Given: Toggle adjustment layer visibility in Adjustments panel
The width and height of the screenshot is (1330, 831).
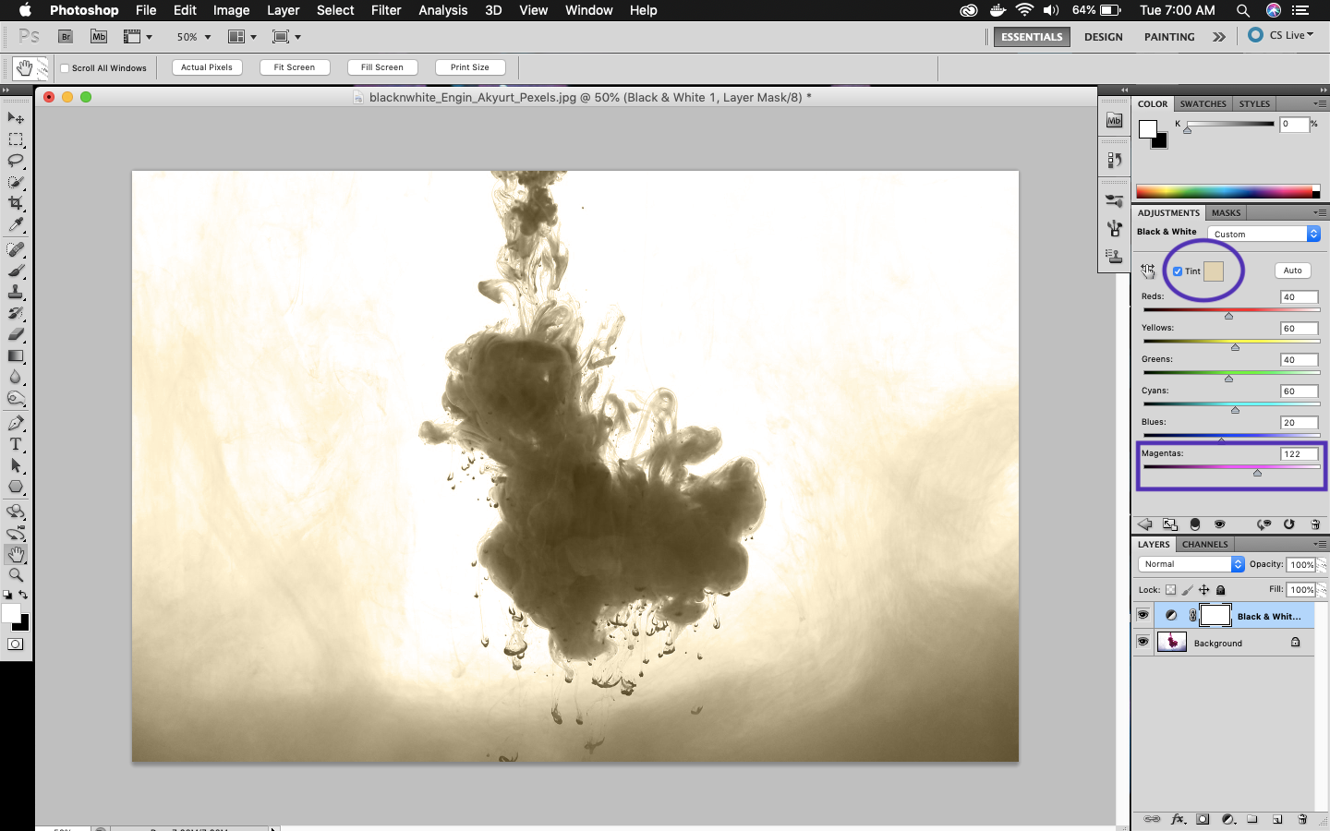Looking at the screenshot, I should tap(1220, 524).
